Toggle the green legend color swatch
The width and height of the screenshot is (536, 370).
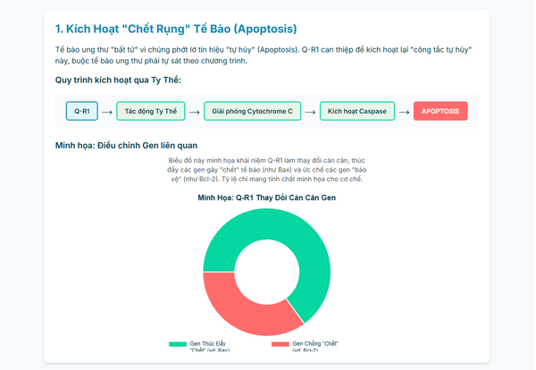(x=178, y=344)
